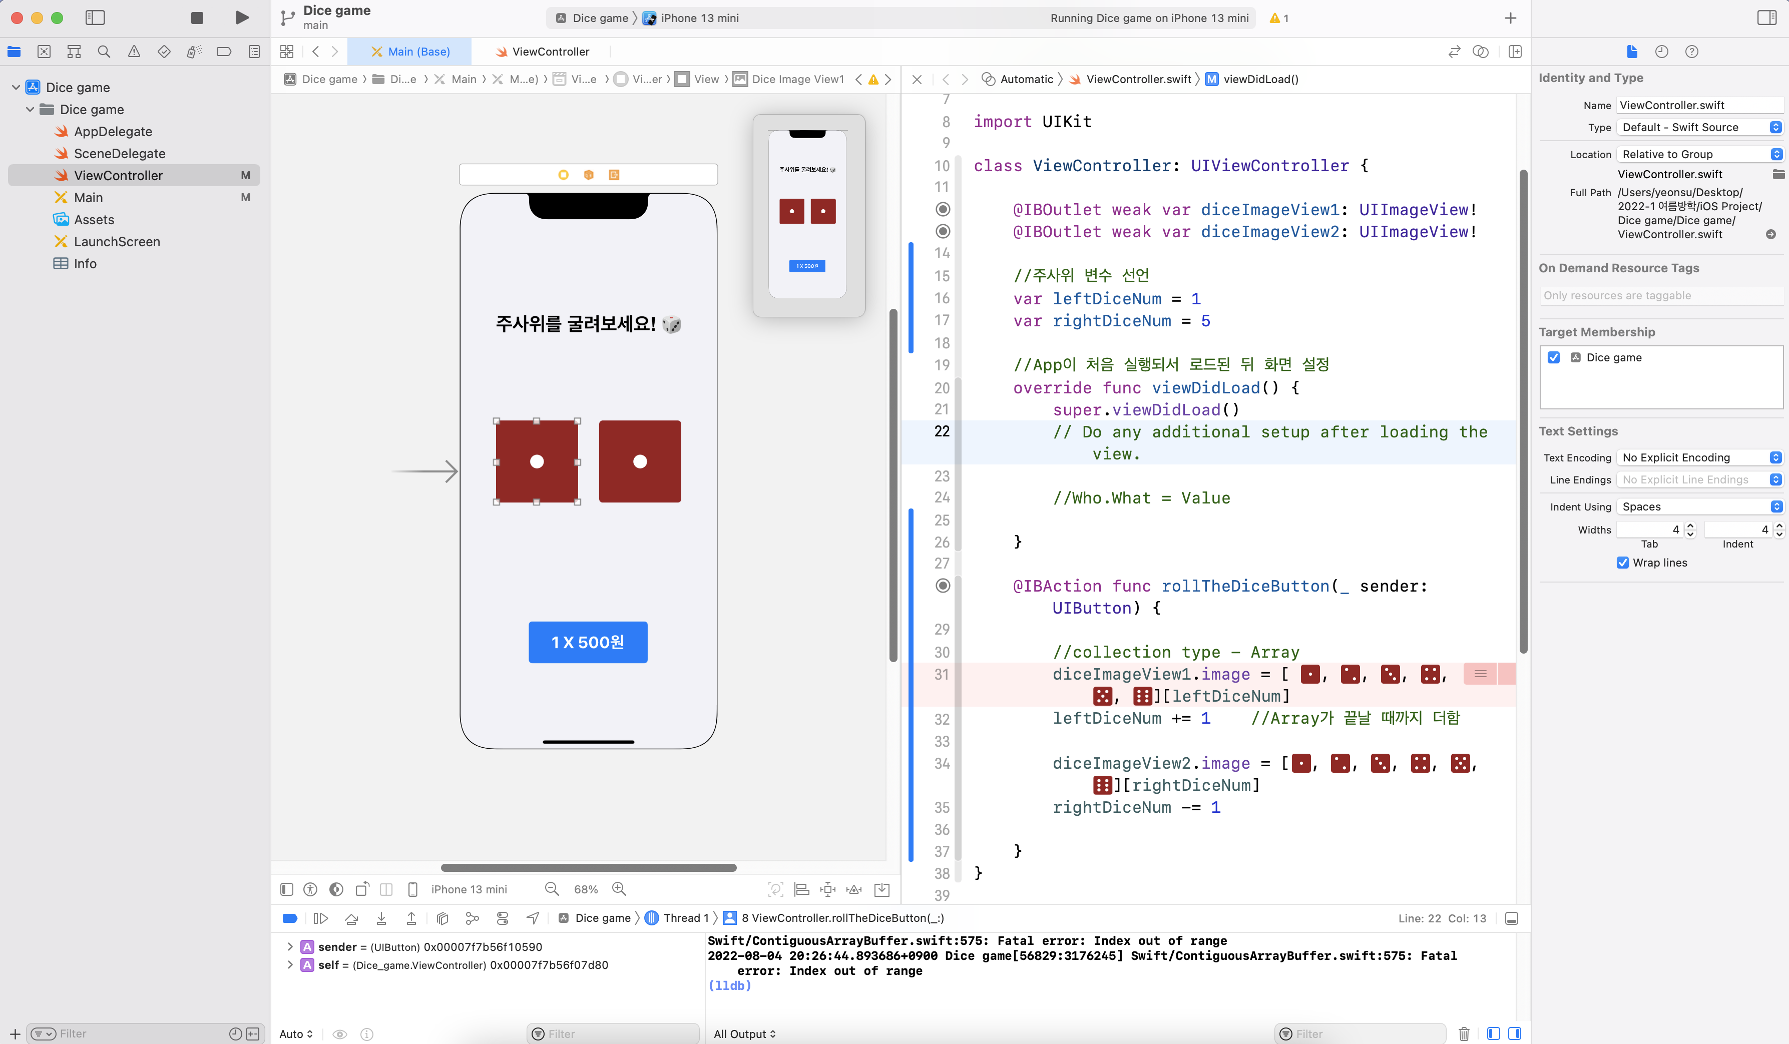The image size is (1789, 1044).
Task: Click the blue 1 X 500원 button
Action: point(588,642)
